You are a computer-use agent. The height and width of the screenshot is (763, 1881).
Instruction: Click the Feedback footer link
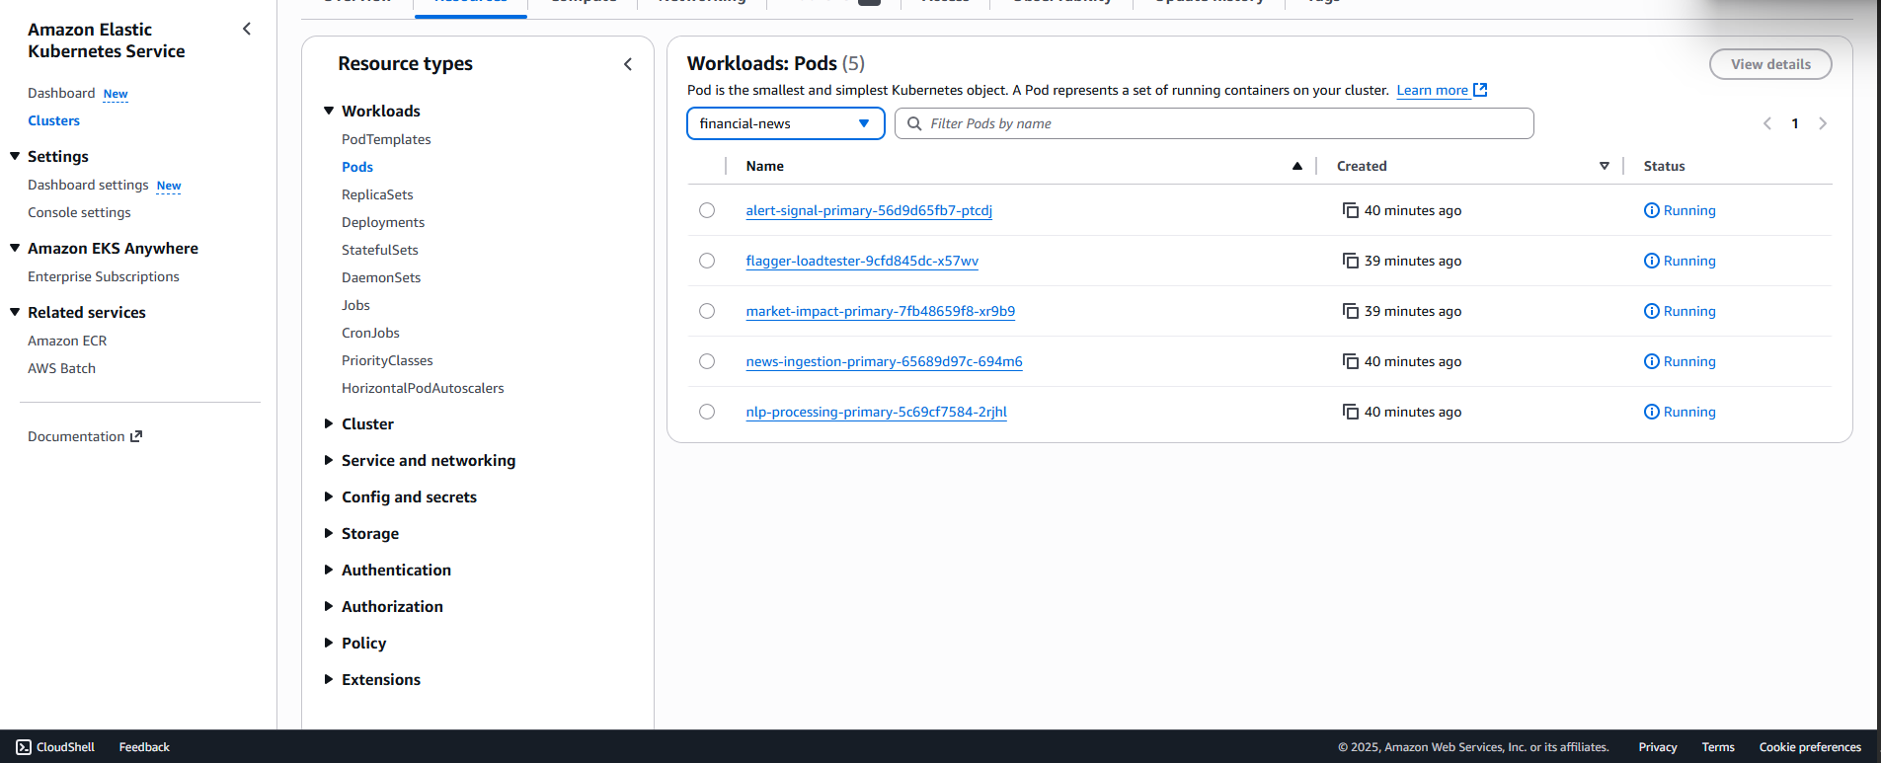click(144, 747)
